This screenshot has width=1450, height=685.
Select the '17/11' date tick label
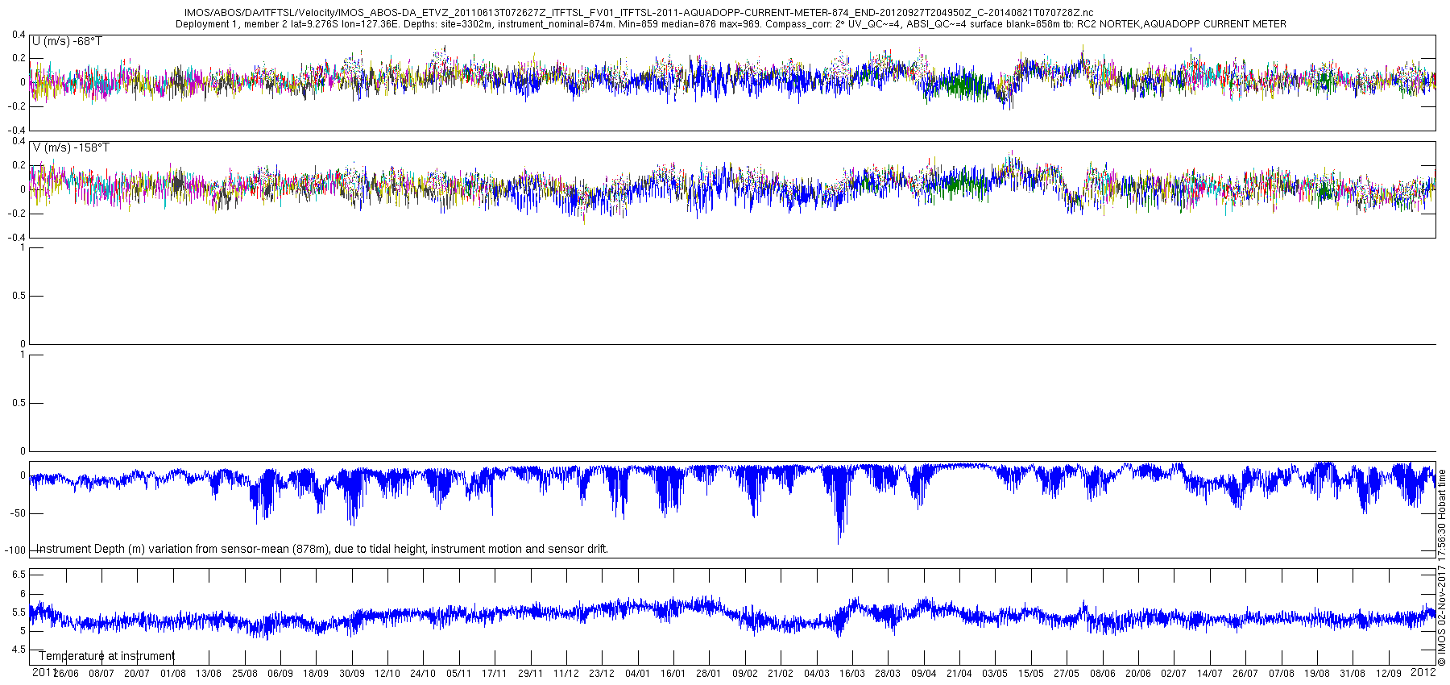495,674
